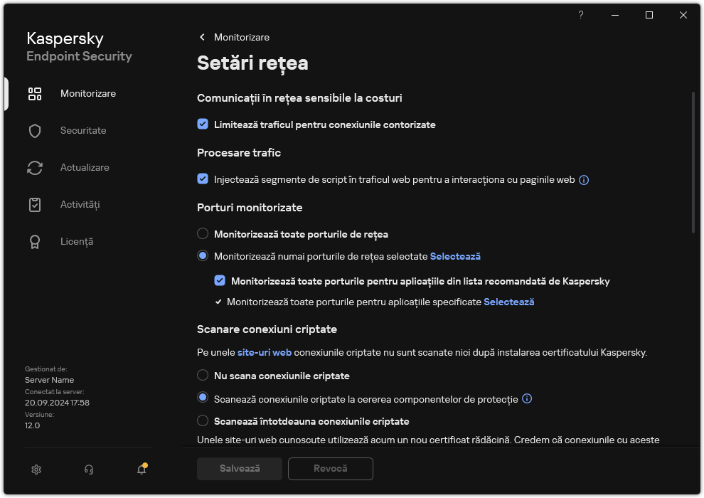Open Securitate via the shield icon
This screenshot has width=704, height=498.
(35, 130)
